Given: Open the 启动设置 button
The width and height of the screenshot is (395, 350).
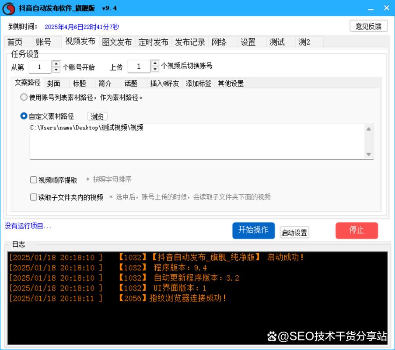Looking at the screenshot, I should click(294, 233).
